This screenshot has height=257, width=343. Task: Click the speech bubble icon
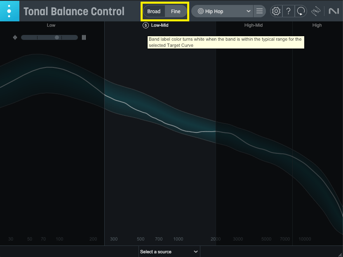click(x=301, y=11)
